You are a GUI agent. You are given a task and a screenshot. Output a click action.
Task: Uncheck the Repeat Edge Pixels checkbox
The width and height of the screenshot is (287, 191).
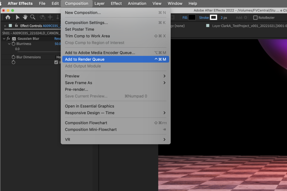click(56, 62)
